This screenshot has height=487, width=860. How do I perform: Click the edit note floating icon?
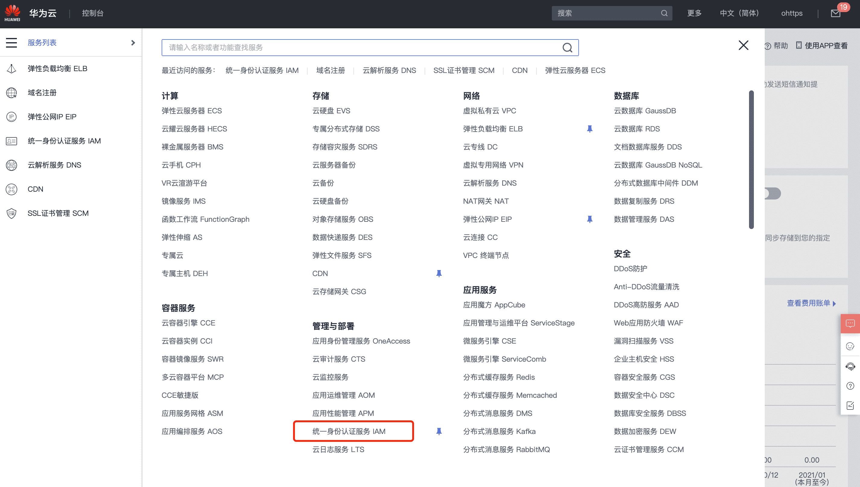850,405
